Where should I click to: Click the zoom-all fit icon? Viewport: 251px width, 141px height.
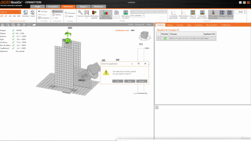(x=29, y=25)
